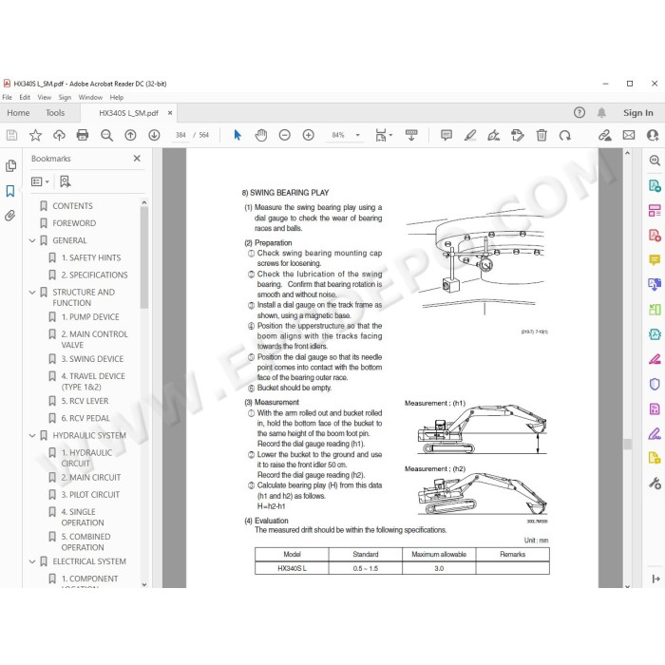The height and width of the screenshot is (665, 665).
Task: Open More Tools wrench icon
Action: click(655, 483)
